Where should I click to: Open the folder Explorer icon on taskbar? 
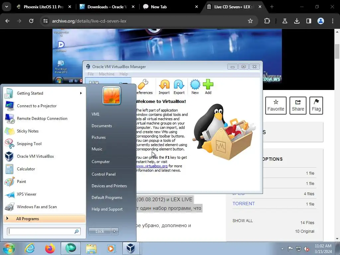pyautogui.click(x=91, y=248)
